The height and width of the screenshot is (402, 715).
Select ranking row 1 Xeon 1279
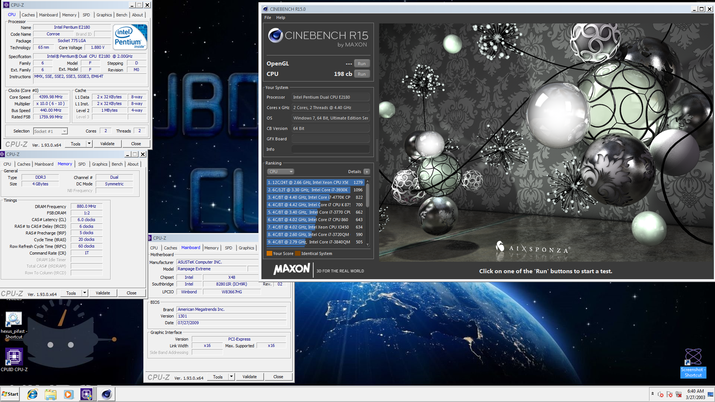coord(315,182)
